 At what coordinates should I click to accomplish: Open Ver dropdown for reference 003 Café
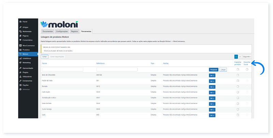(x=212, y=115)
